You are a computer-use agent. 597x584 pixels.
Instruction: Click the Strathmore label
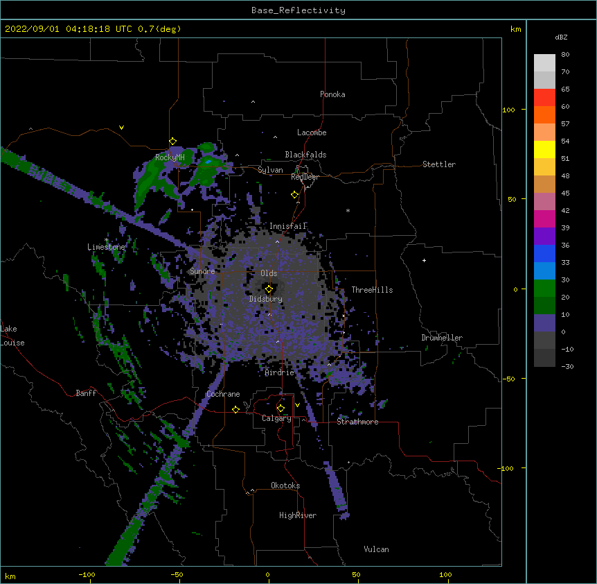coord(357,422)
